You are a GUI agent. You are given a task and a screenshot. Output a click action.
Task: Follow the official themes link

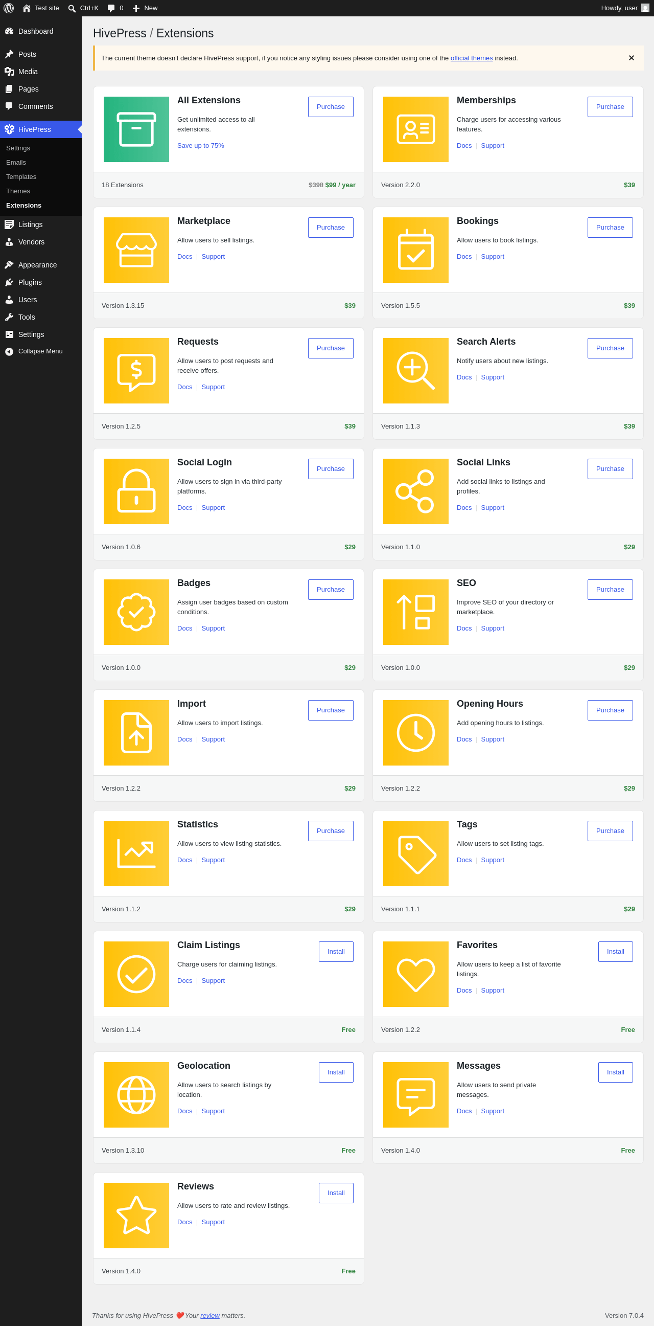[x=472, y=58]
